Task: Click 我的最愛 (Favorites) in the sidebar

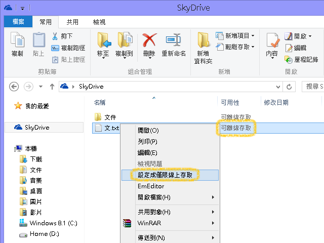Action: 31,106
